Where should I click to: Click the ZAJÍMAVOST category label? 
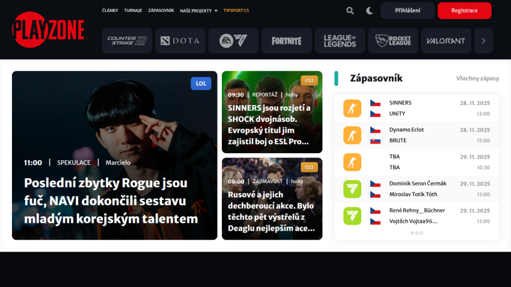[x=268, y=181]
